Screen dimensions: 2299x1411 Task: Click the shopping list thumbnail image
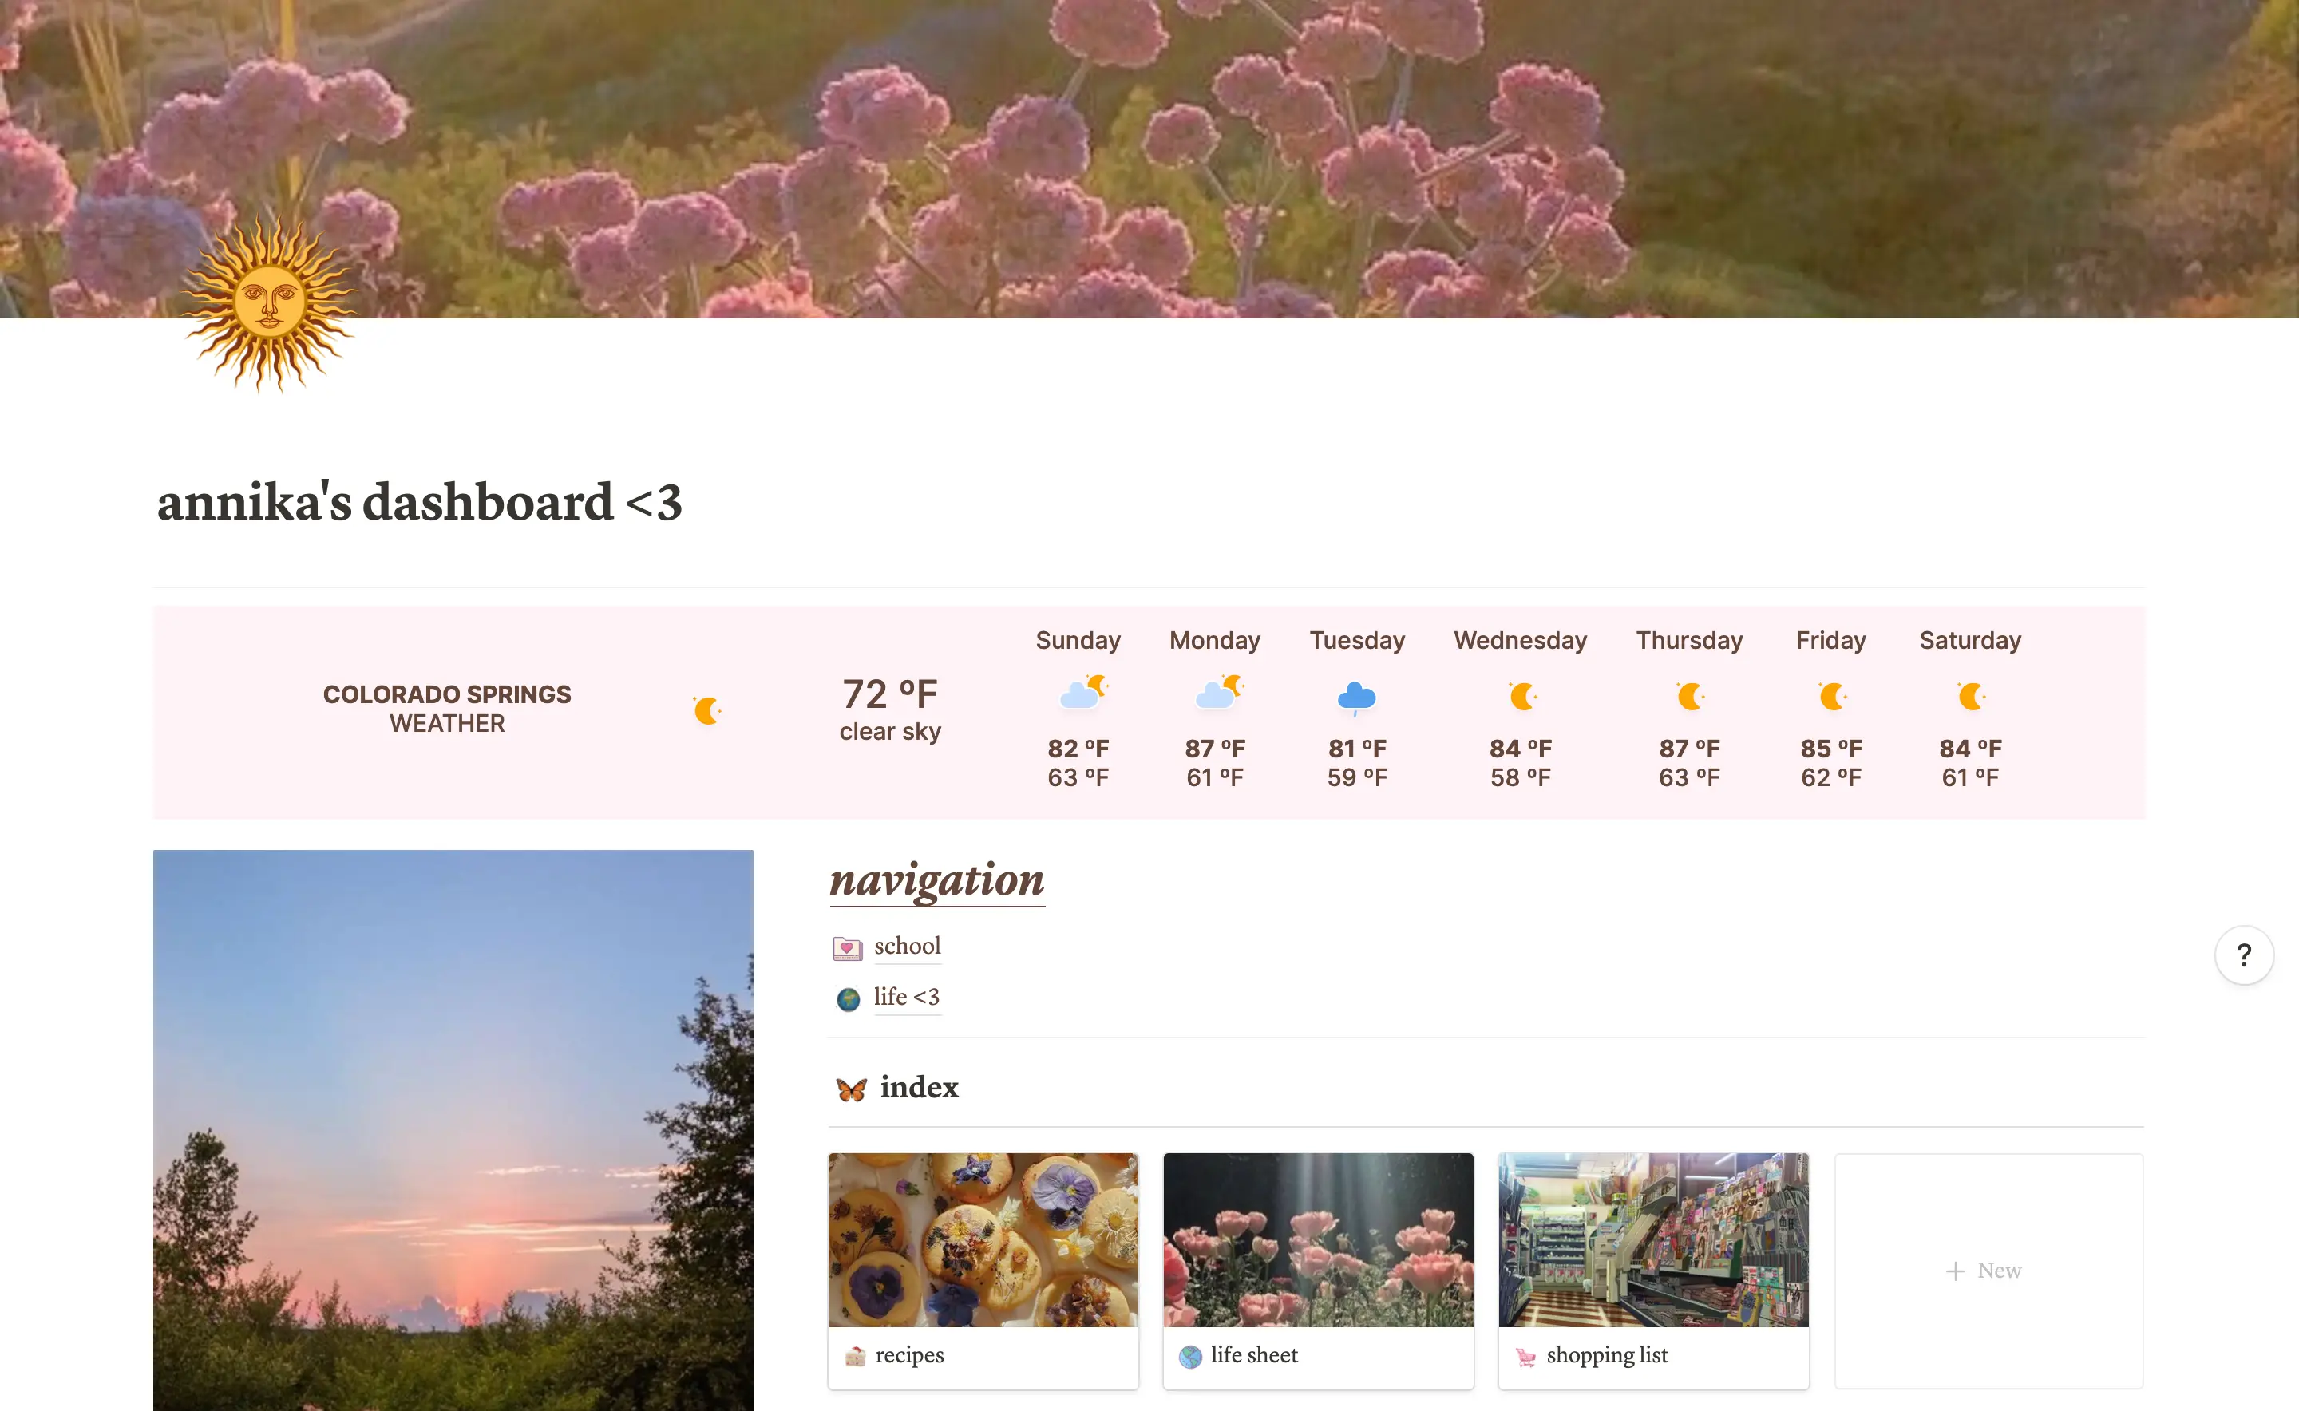pos(1652,1239)
